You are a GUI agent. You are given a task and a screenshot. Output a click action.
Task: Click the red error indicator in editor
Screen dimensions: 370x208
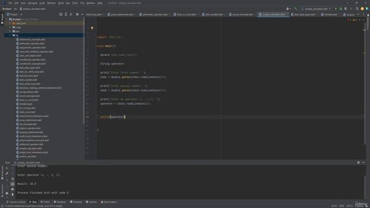(x=349, y=20)
